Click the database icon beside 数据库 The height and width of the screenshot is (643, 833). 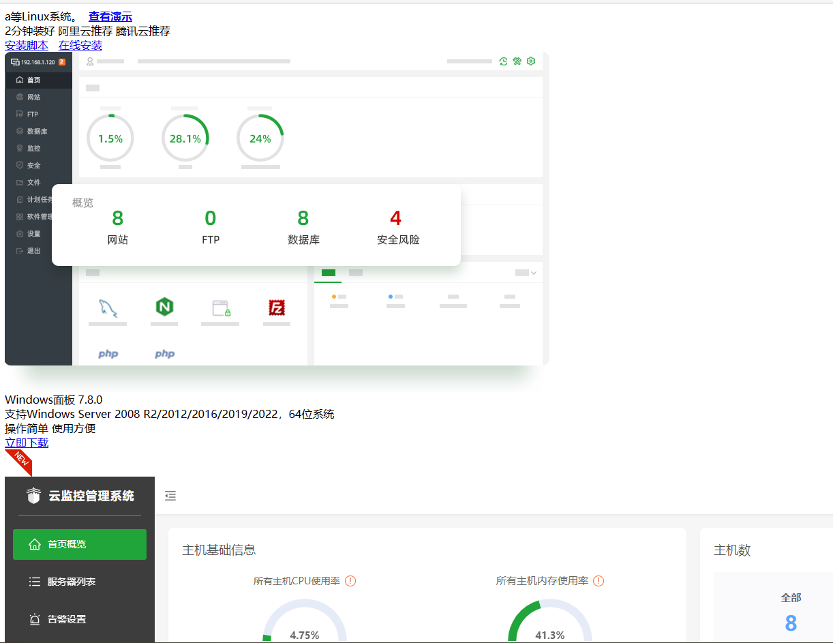[x=20, y=131]
